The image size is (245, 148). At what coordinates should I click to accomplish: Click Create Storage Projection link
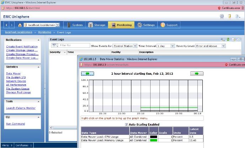[22, 54]
